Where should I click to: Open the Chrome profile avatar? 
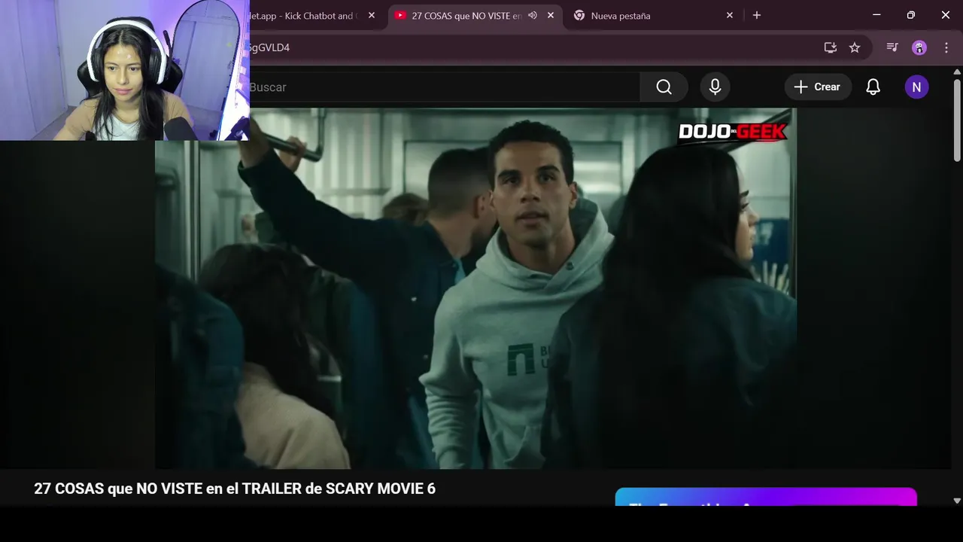(x=919, y=47)
